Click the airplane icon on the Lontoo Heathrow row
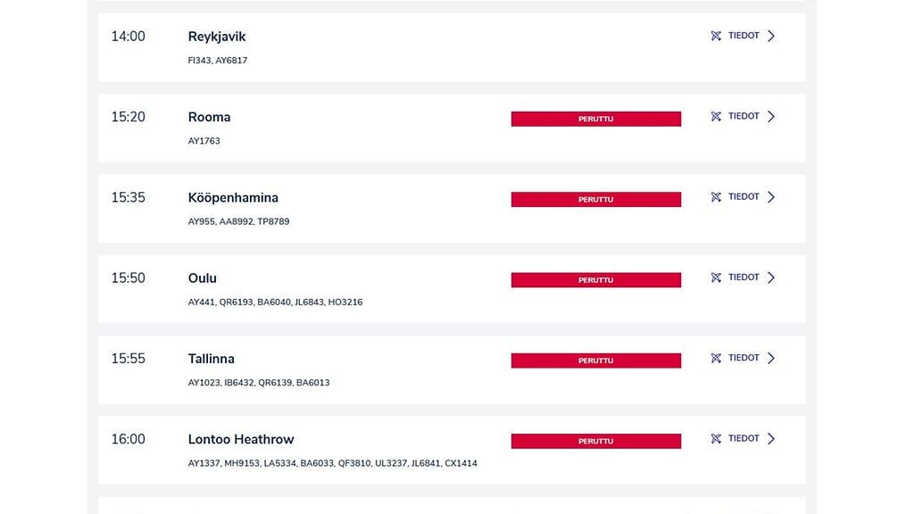Viewport: 914px width, 514px height. tap(716, 439)
